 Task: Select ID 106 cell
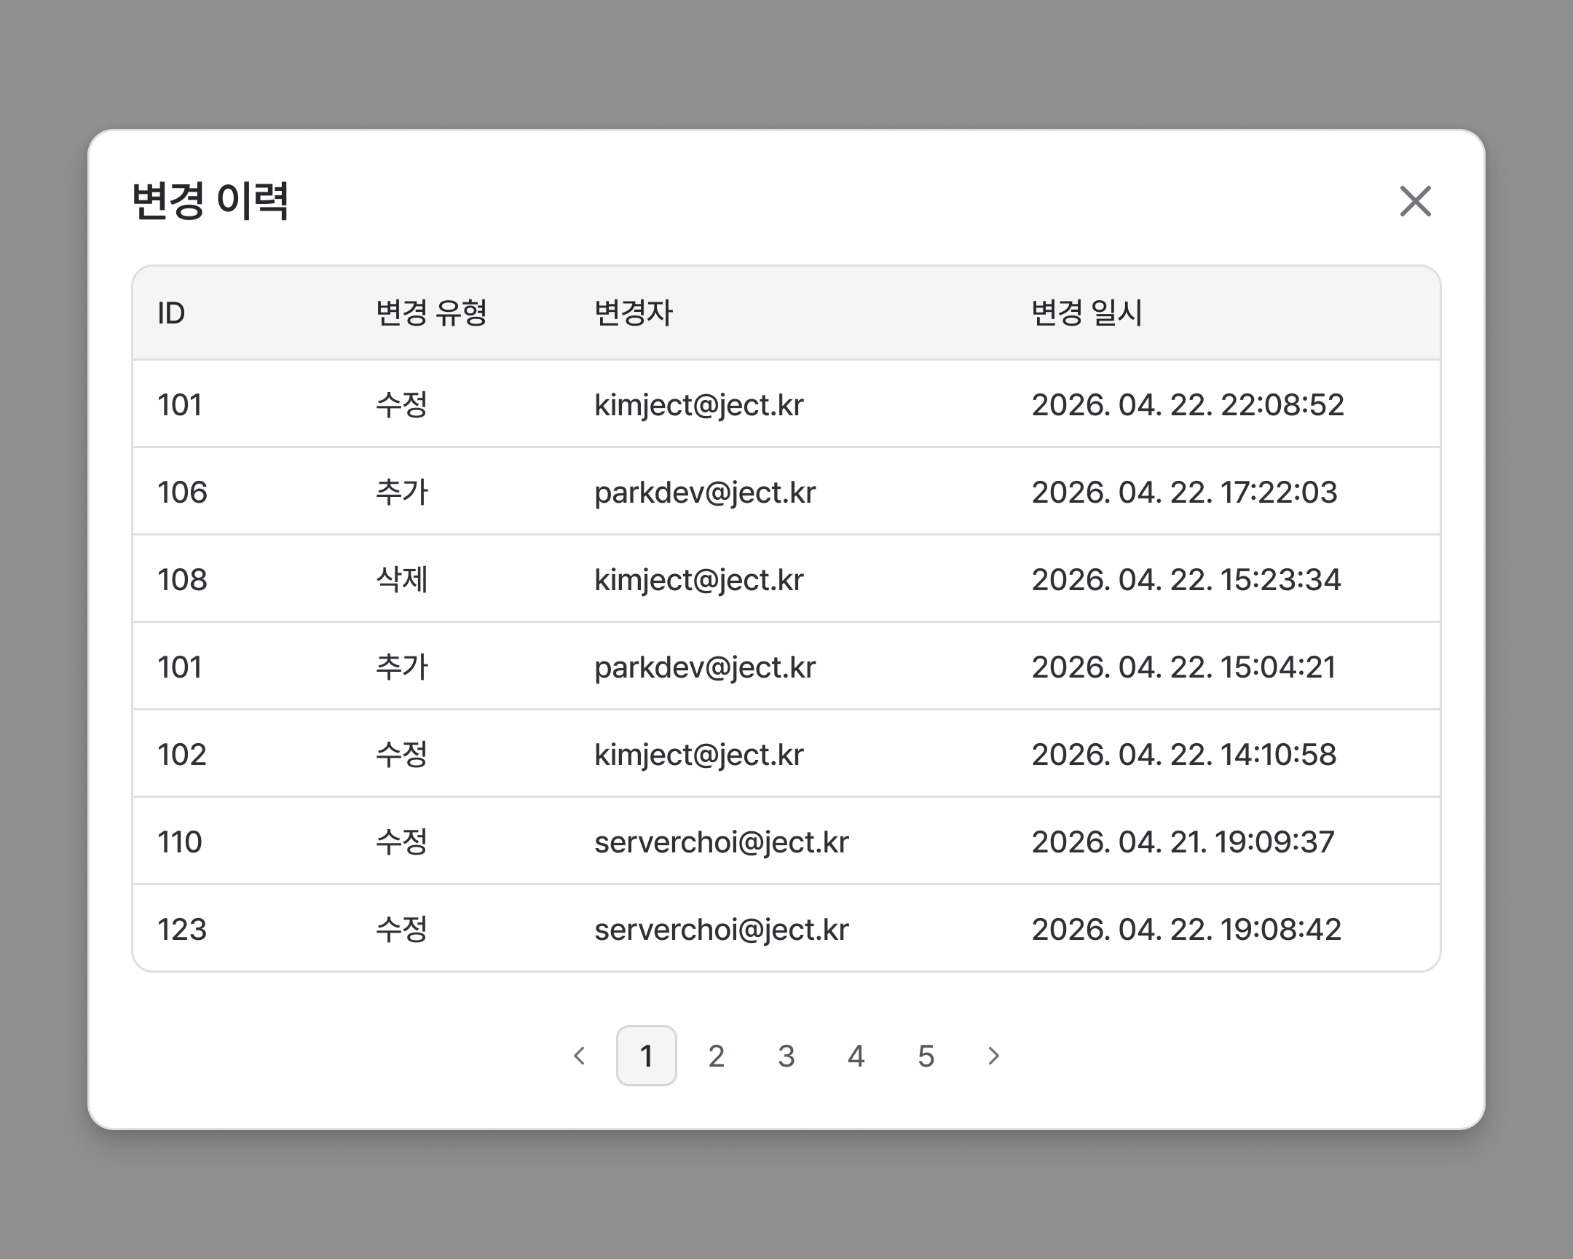pyautogui.click(x=182, y=492)
